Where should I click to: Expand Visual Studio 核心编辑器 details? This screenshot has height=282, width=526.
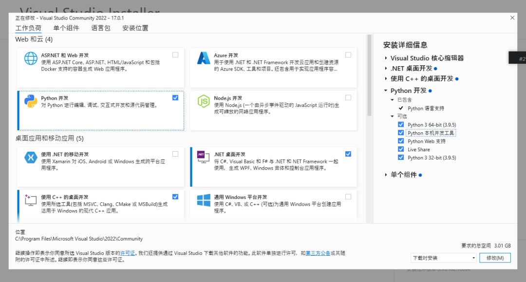(386, 58)
